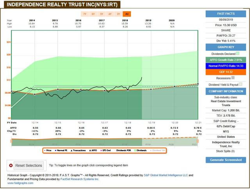Click the mini range navigator chart

pyautogui.click(x=105, y=142)
